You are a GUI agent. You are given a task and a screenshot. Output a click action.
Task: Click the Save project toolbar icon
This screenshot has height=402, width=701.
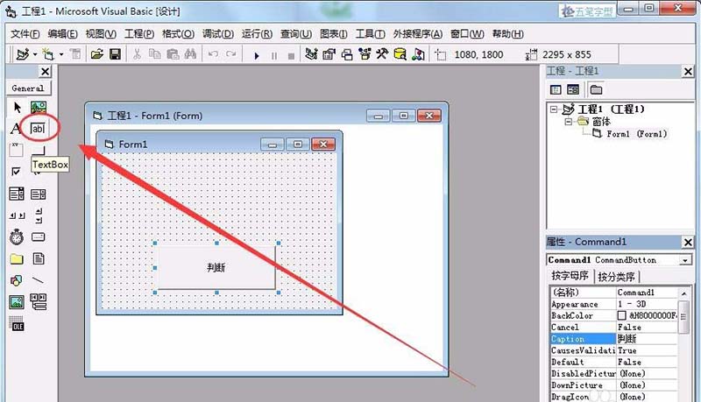[116, 54]
